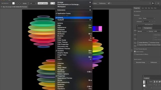Image resolution: width=161 pixels, height=90 pixels.
Task: Enable the Isolate Blending checkbox
Action: click(138, 42)
